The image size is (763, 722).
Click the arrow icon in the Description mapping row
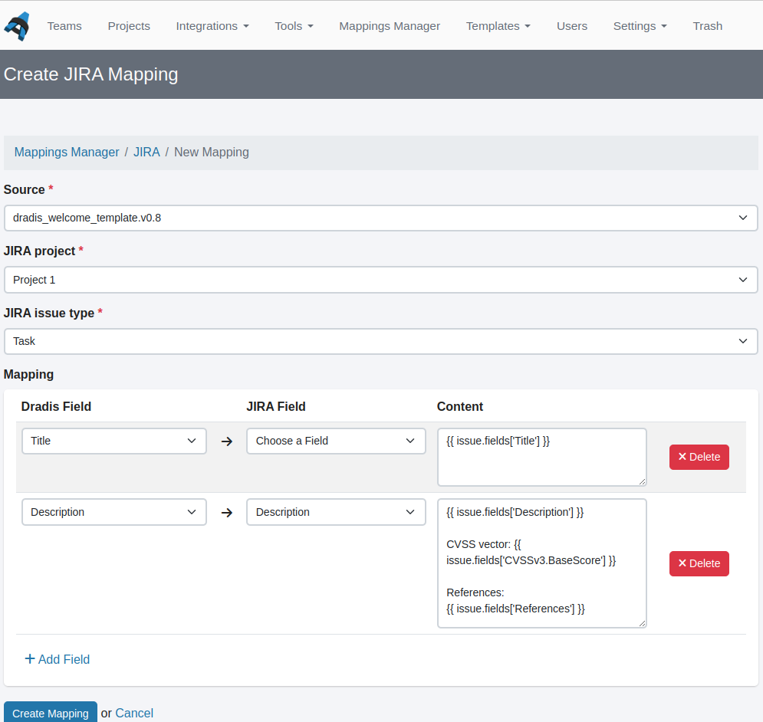pyautogui.click(x=226, y=512)
